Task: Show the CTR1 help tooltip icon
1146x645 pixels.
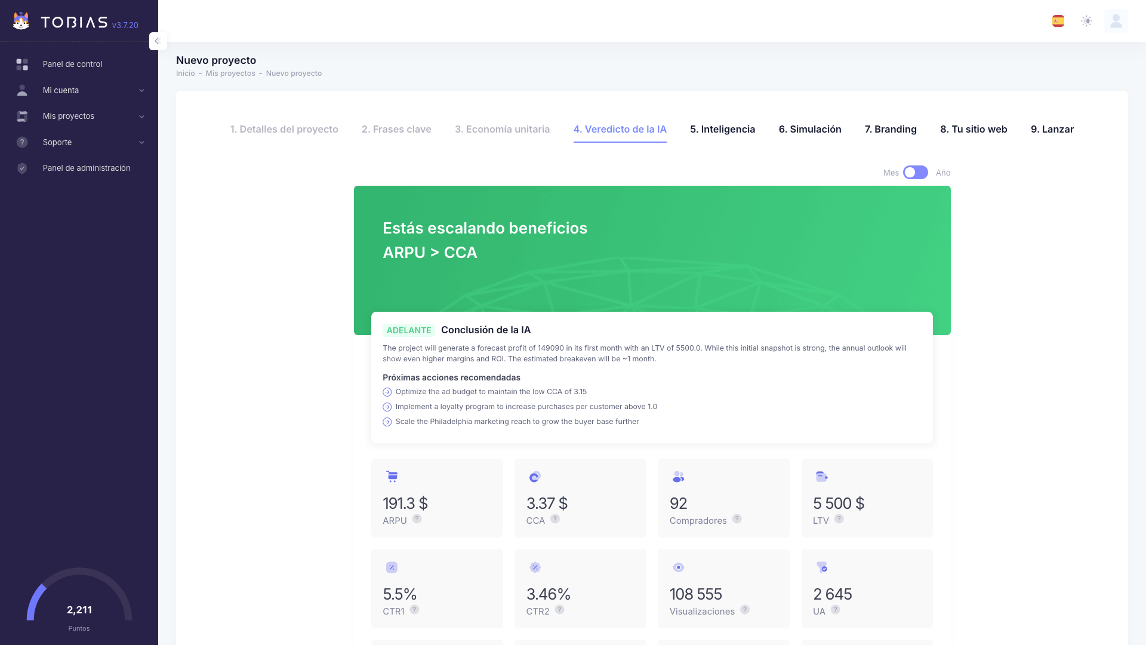Action: [x=414, y=610]
